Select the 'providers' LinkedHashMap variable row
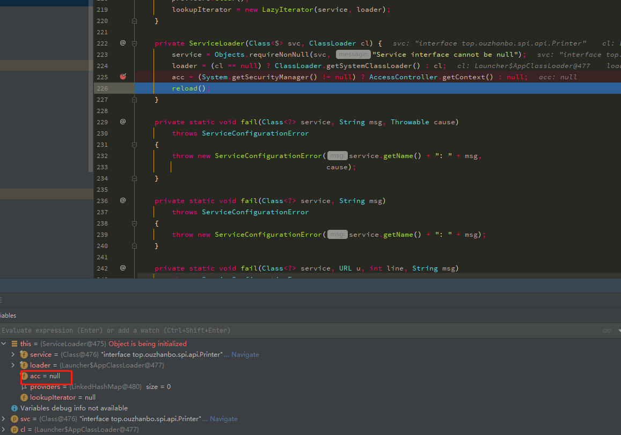The image size is (621, 435). (310, 387)
